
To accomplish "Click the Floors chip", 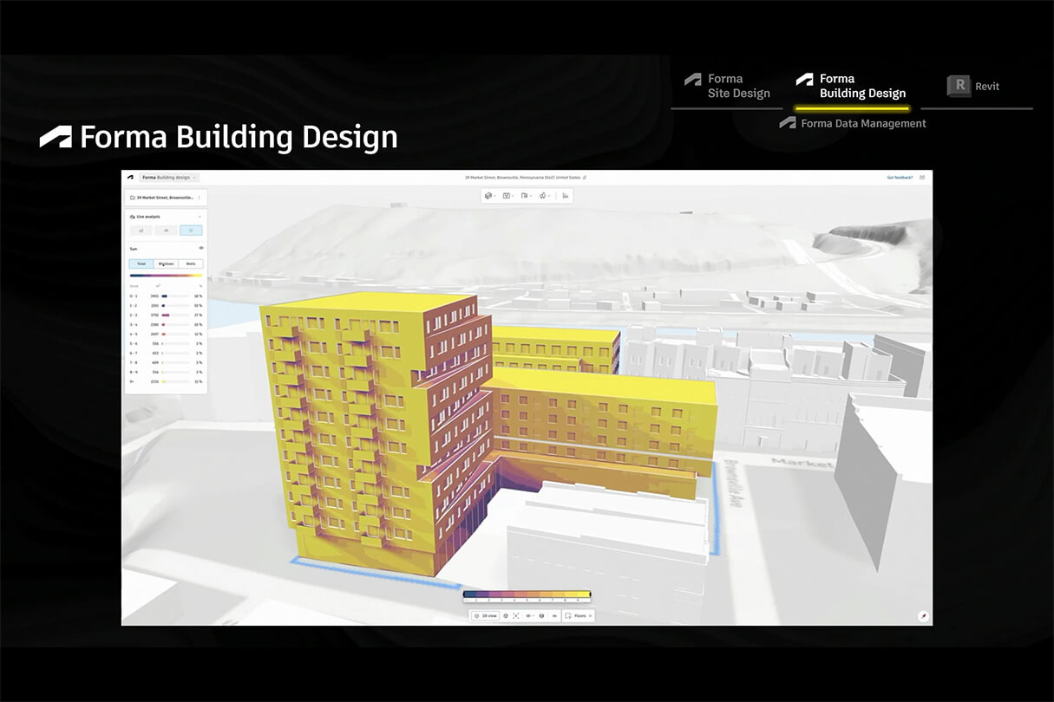I will point(578,615).
